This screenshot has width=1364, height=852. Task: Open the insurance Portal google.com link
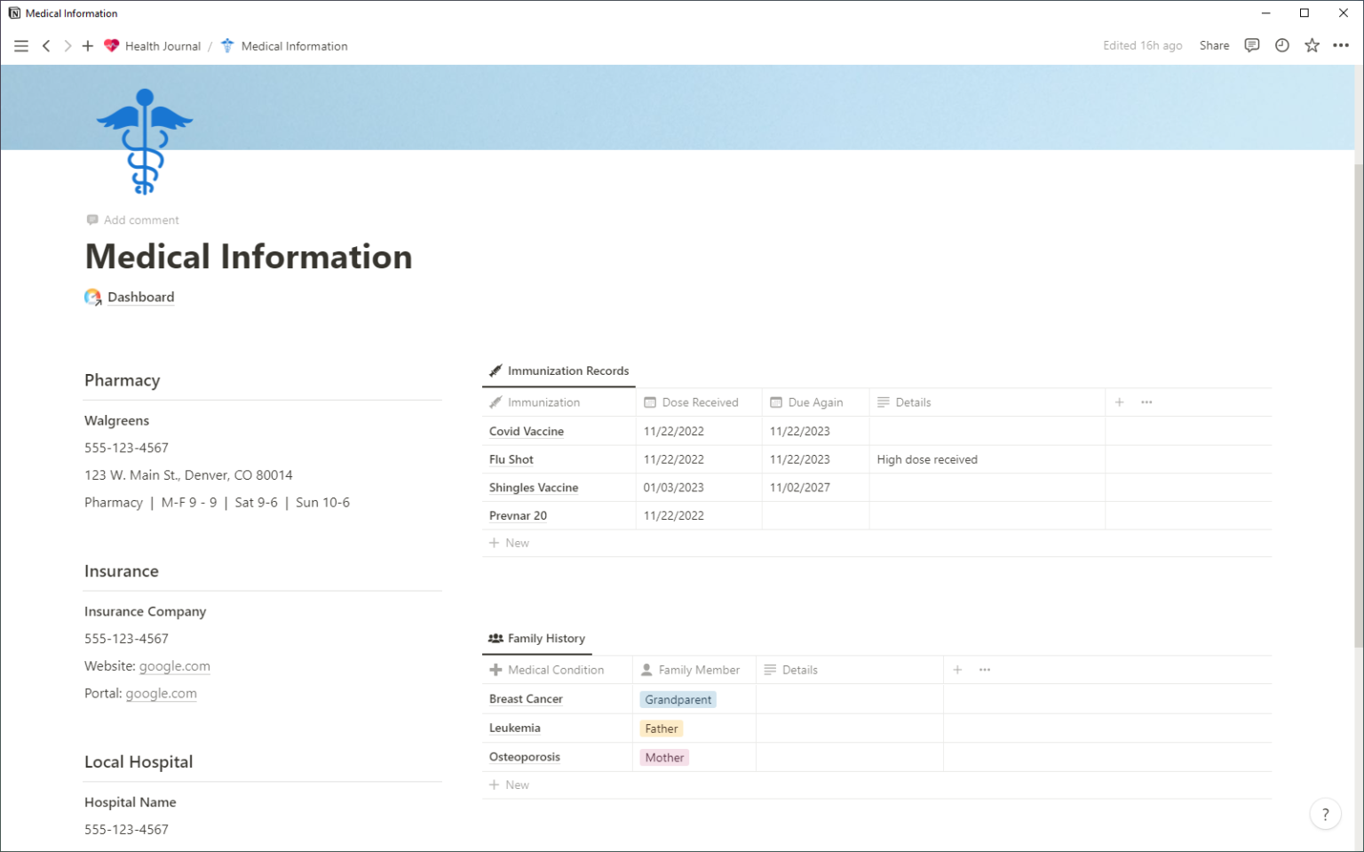coord(161,693)
